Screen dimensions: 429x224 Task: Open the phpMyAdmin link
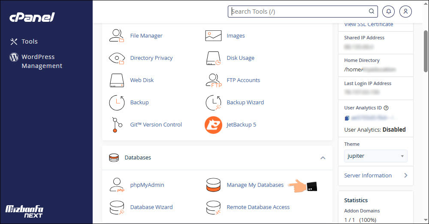[147, 185]
